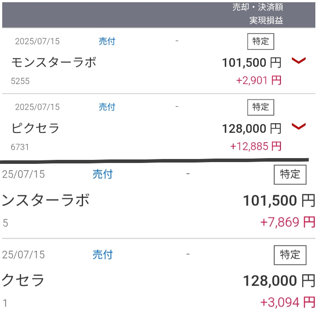
Task: Click the large 特定 badge above +3,094円
Action: tap(290, 255)
